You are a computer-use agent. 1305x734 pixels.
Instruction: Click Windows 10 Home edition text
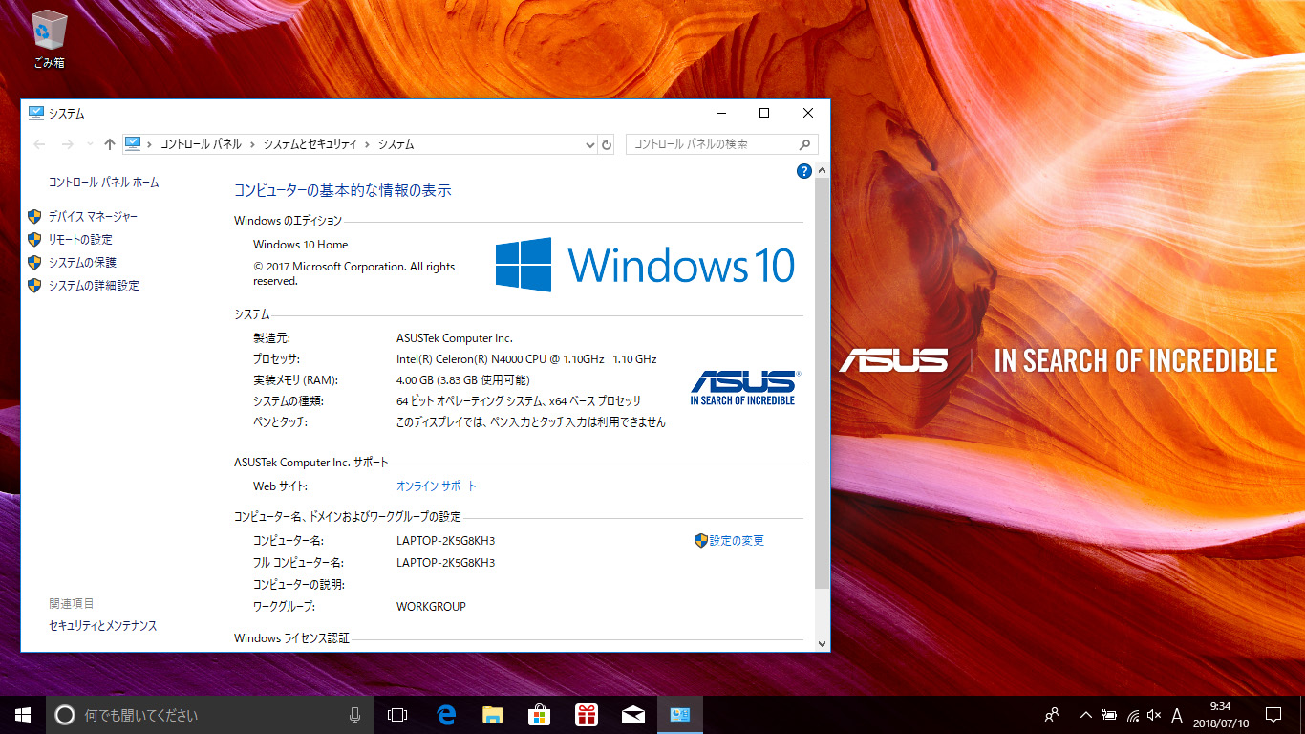[301, 245]
